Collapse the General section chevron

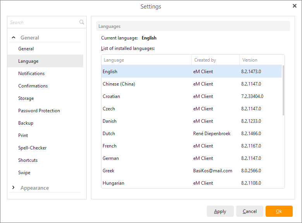tap(14, 38)
